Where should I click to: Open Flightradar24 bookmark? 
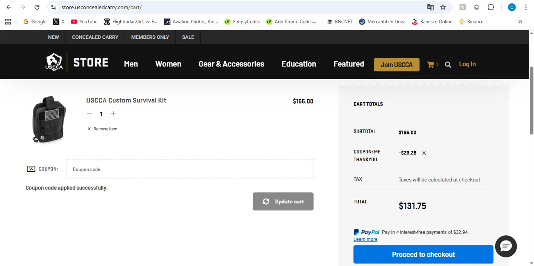(131, 22)
